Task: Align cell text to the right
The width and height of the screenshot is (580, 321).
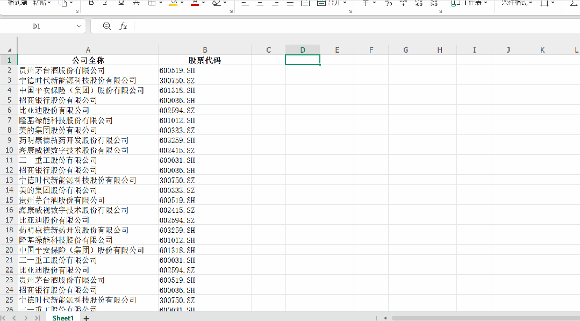Action: [x=275, y=3]
